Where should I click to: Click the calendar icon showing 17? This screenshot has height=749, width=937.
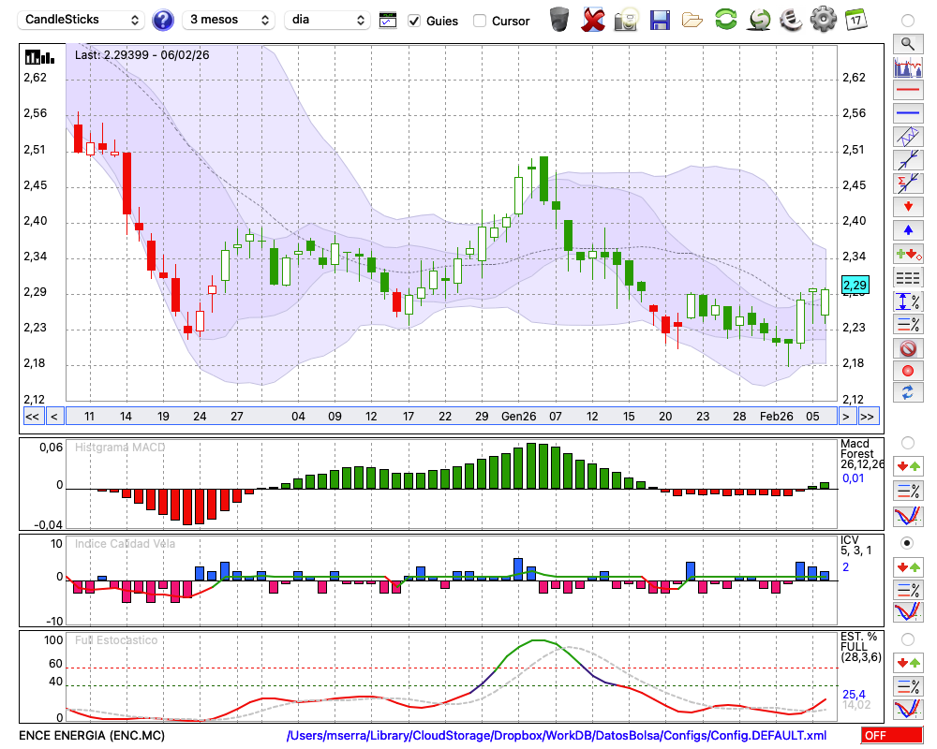tap(855, 20)
